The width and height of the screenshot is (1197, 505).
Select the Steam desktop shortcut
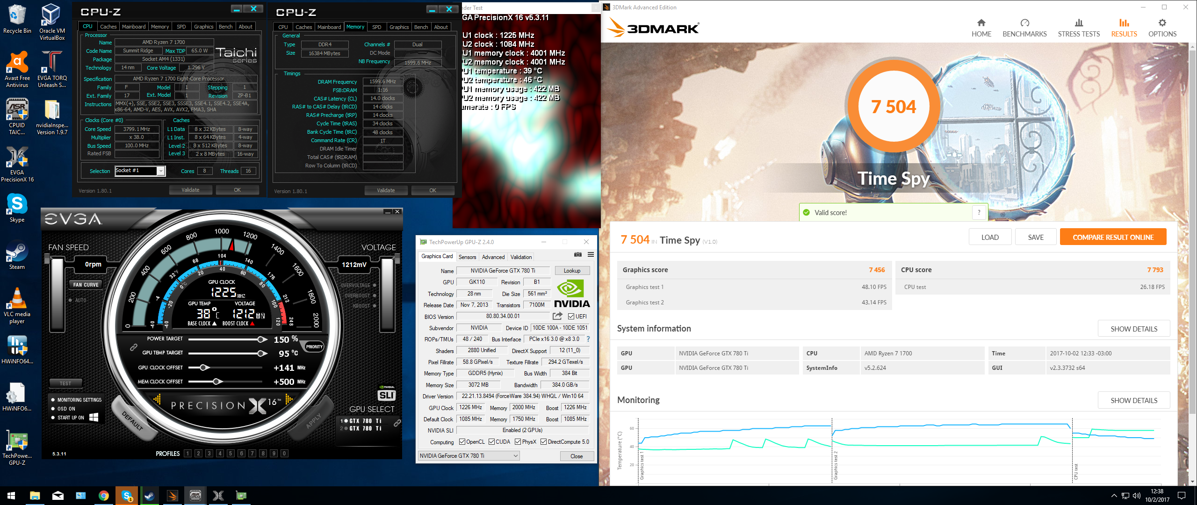[17, 255]
